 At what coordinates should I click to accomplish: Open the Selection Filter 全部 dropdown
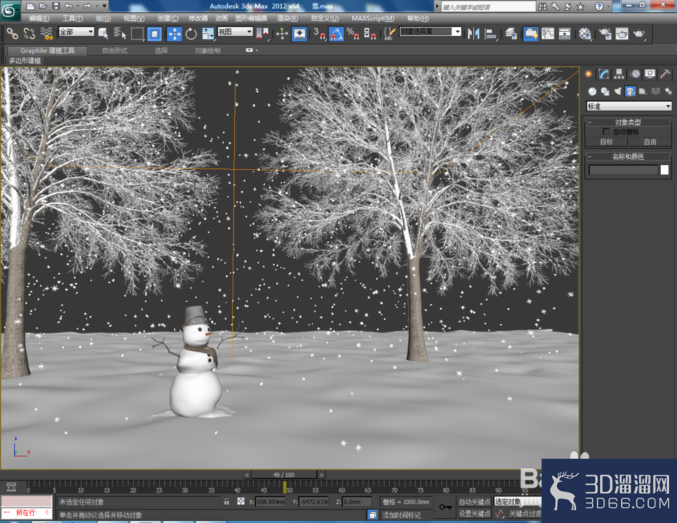pos(77,32)
